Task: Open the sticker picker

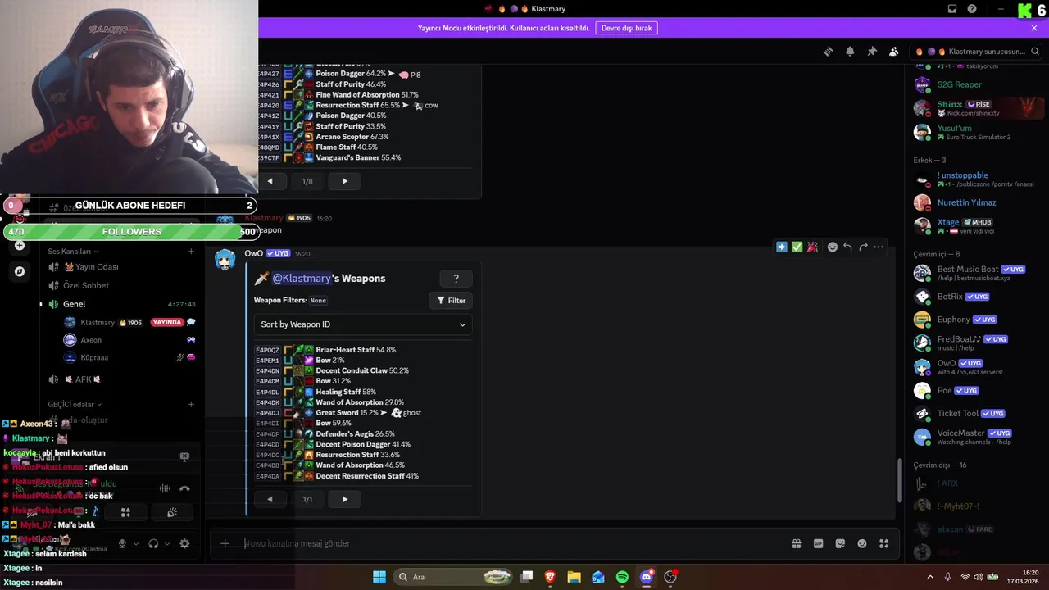Action: [x=840, y=543]
